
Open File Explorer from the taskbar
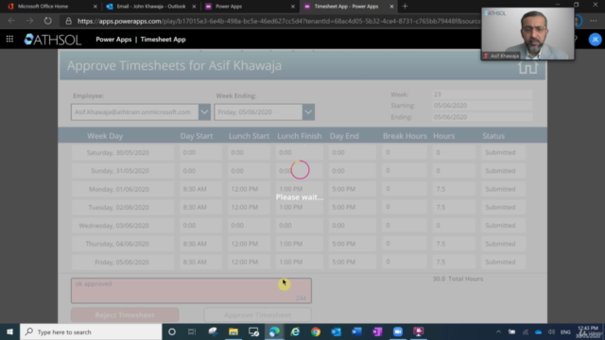coord(233,331)
